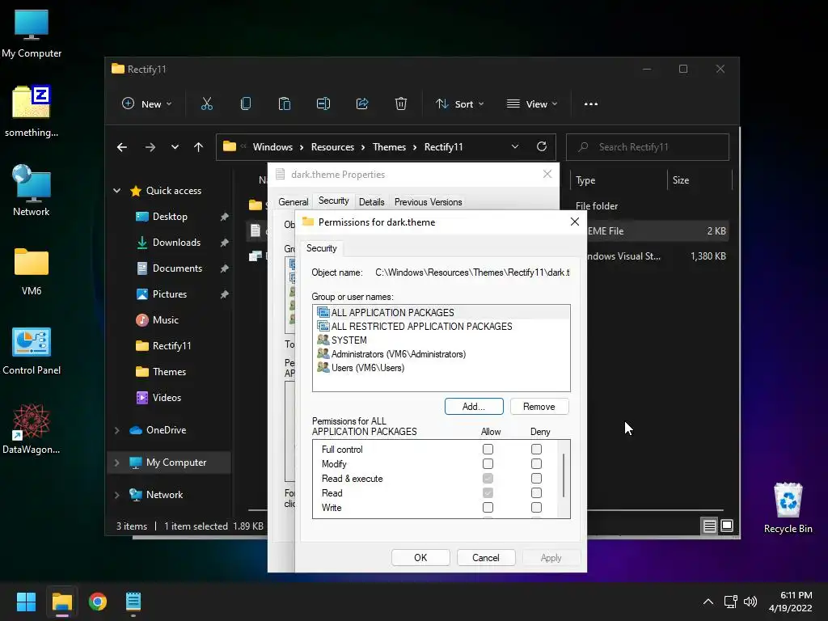Click Themes in the address breadcrumb

click(x=389, y=147)
